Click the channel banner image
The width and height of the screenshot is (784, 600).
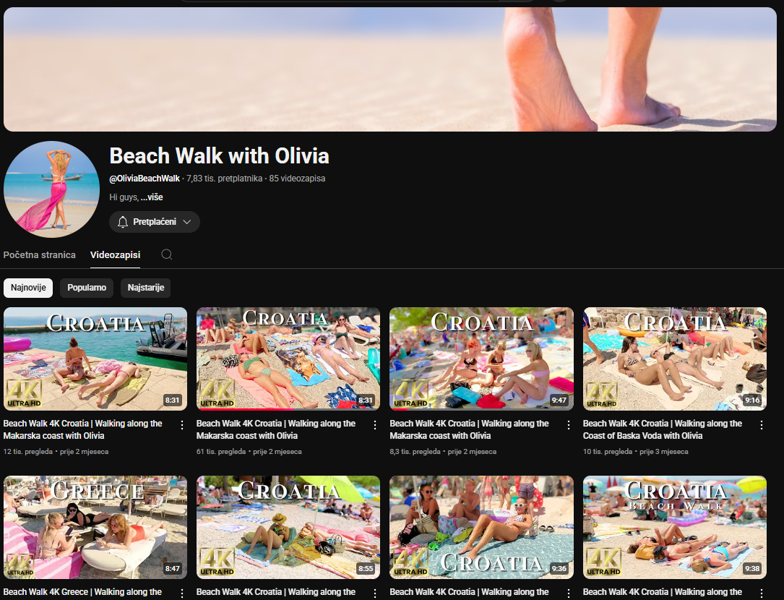coord(390,69)
